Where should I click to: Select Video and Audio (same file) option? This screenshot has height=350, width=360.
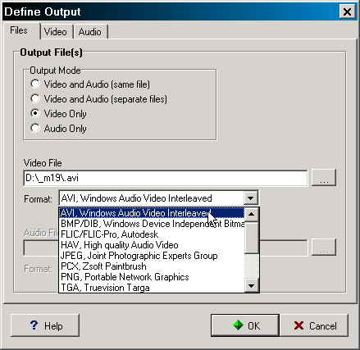[x=90, y=84]
